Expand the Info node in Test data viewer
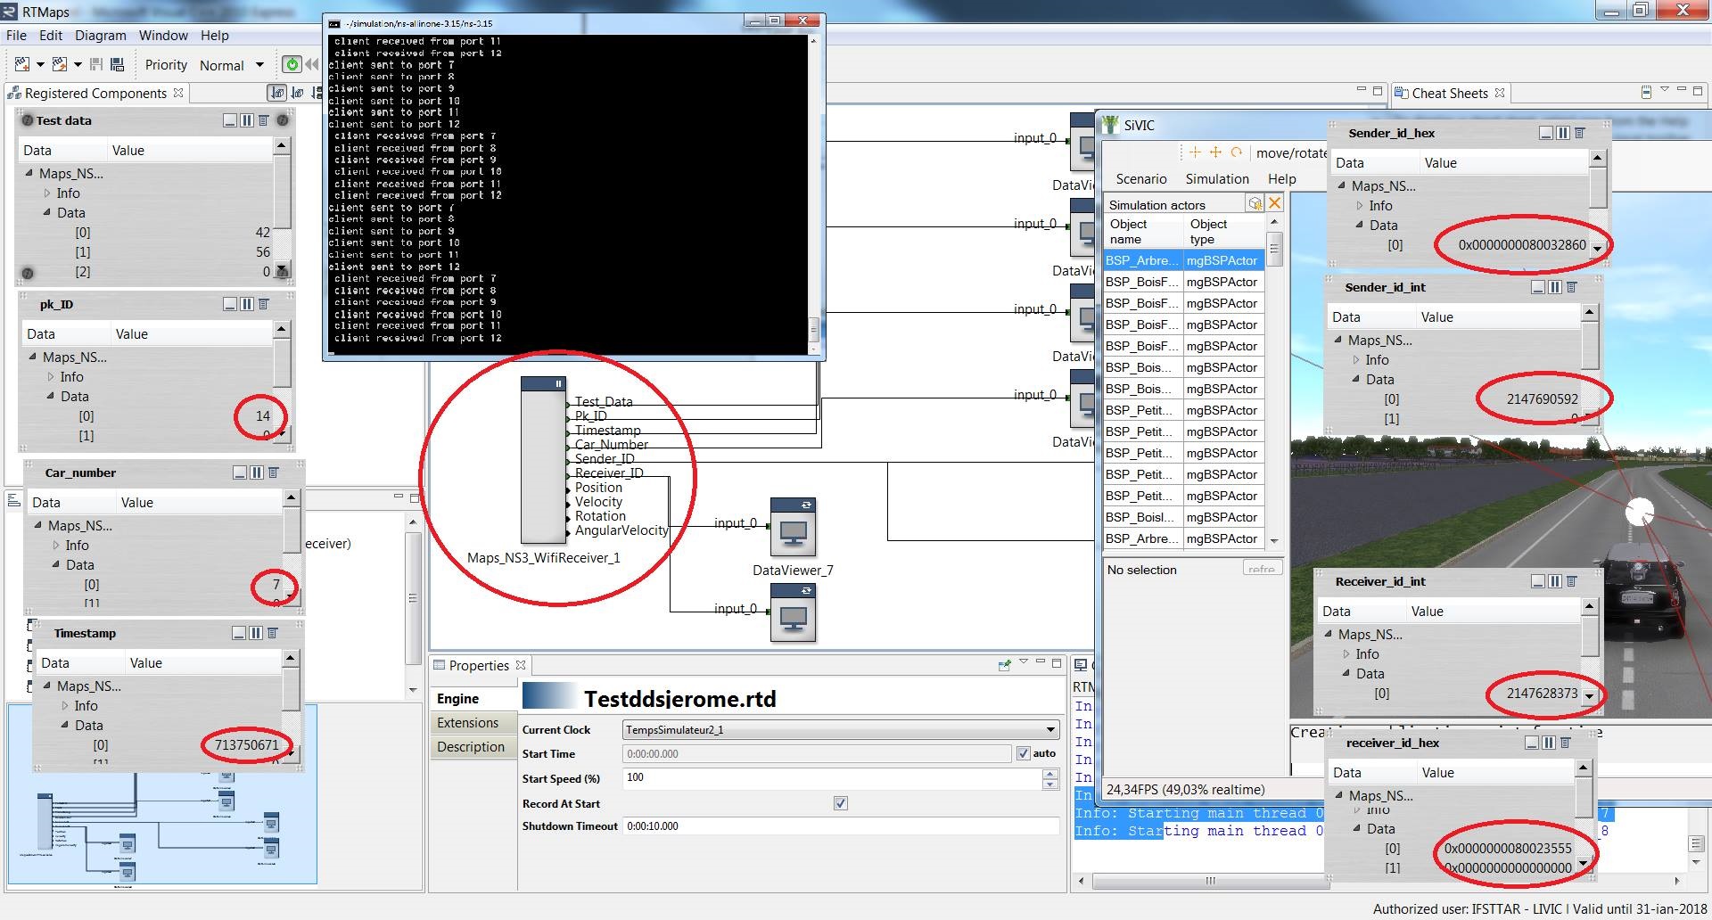Image resolution: width=1712 pixels, height=920 pixels. click(47, 193)
